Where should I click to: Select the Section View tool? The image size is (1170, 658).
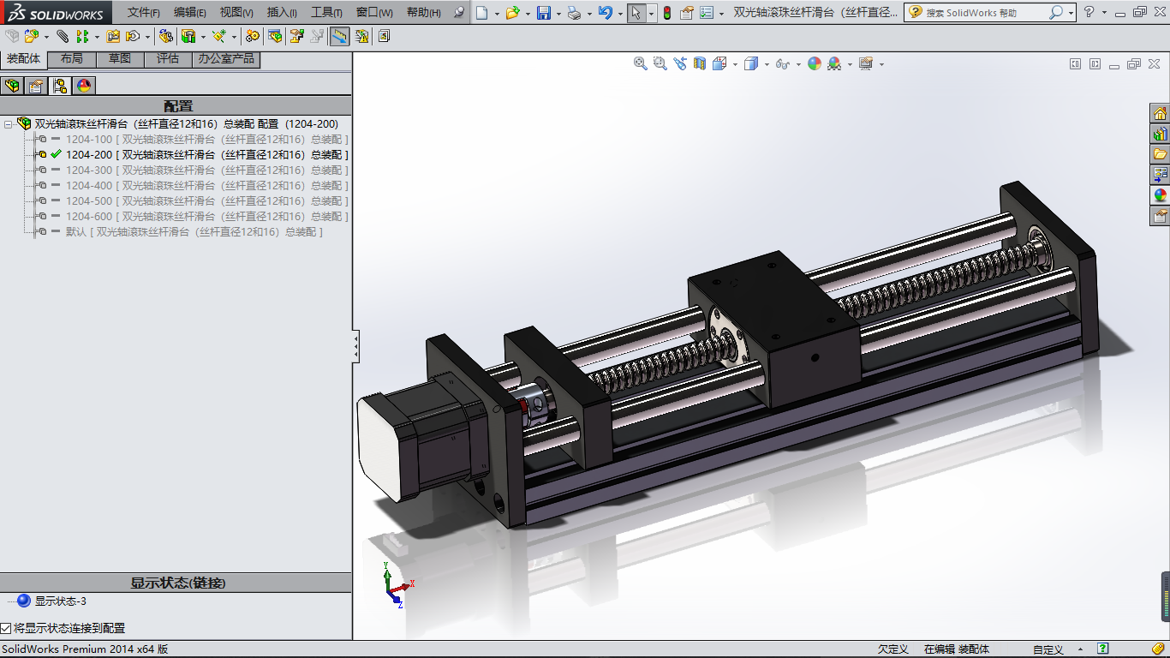click(700, 63)
